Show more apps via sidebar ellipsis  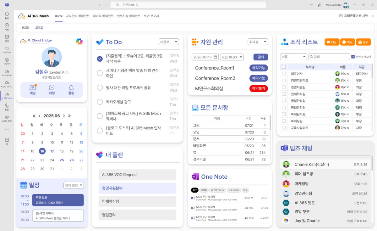pos(7,130)
